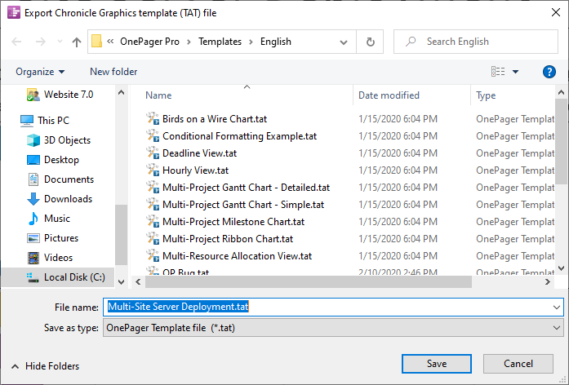Screen dimensions: 569x385
Task: Refresh the English folder listing
Action: 370,42
